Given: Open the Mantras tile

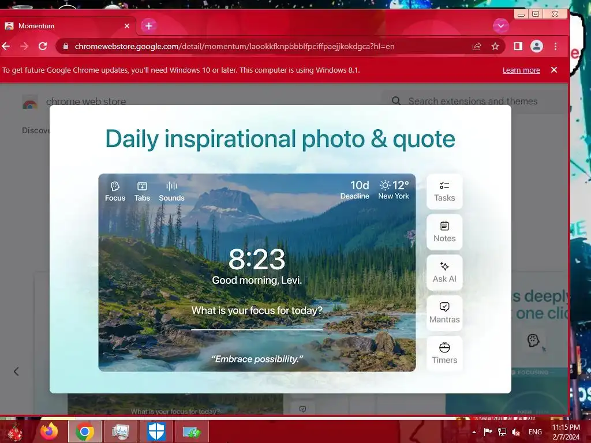Looking at the screenshot, I should pos(444,313).
